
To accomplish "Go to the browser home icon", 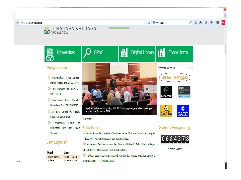I will (x=212, y=23).
